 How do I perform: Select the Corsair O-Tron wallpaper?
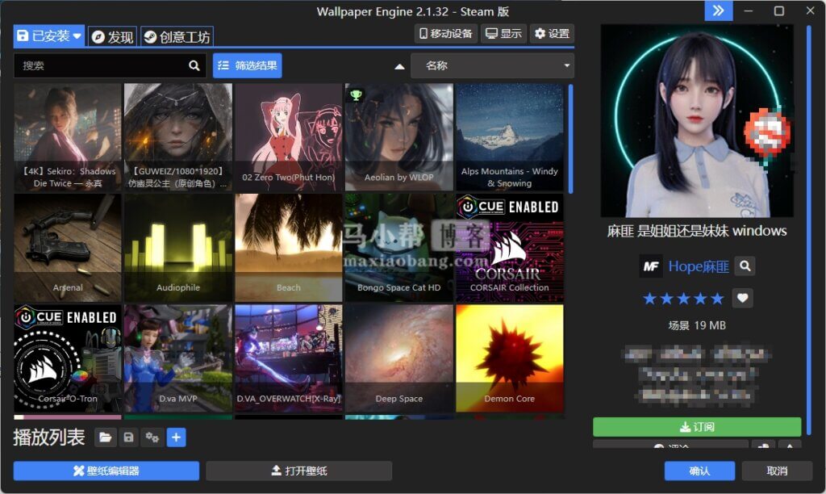click(68, 358)
